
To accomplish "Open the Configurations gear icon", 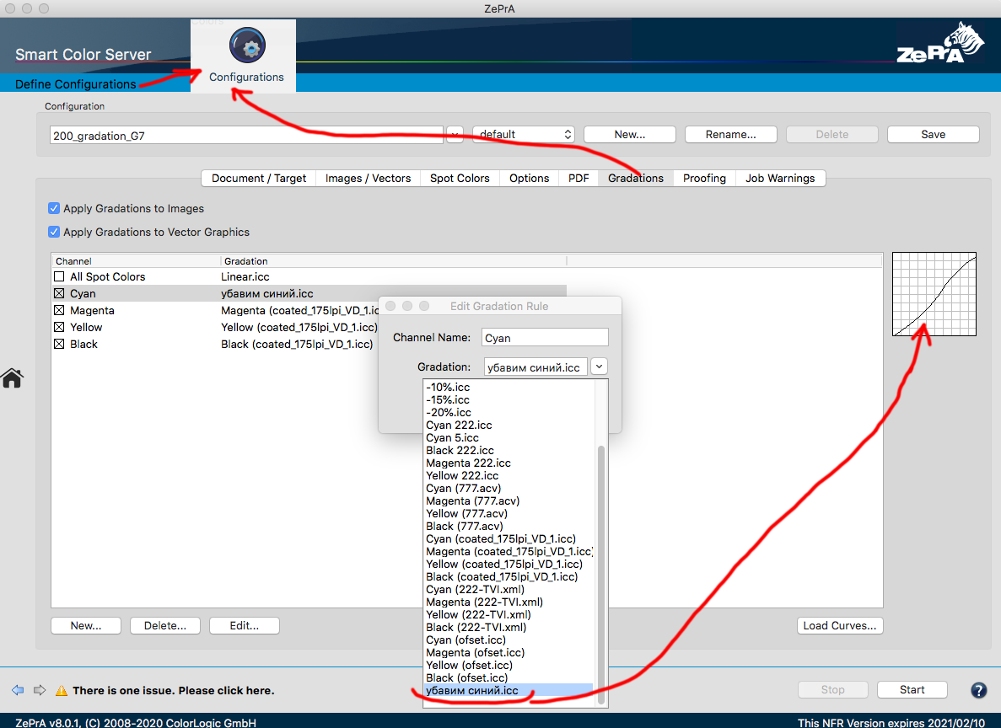I will pyautogui.click(x=247, y=45).
